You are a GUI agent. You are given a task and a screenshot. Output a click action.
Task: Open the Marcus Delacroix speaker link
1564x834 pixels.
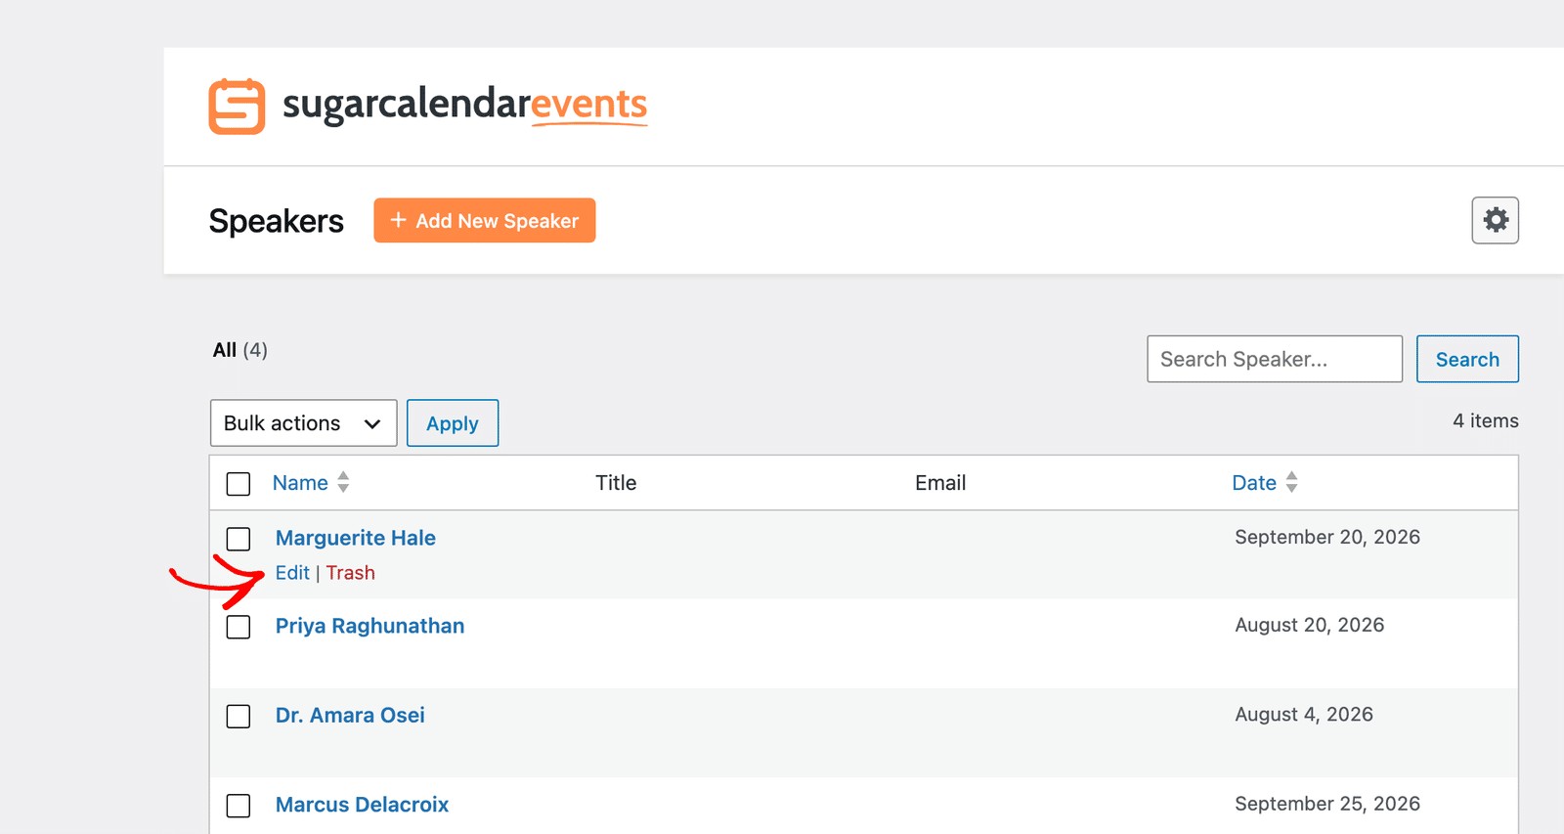coord(362,805)
